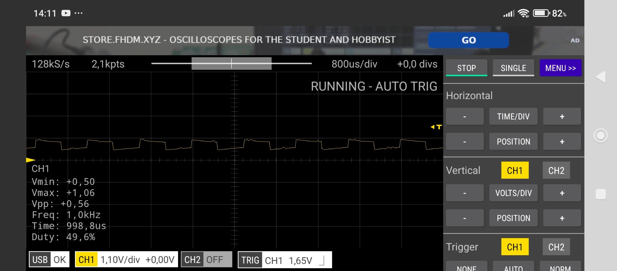The height and width of the screenshot is (271, 617).
Task: Tap the Android back navigation triangle
Action: click(x=601, y=77)
